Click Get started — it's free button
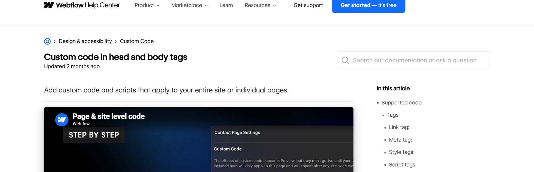Screen dimensions: 534x172 tap(368, 5)
